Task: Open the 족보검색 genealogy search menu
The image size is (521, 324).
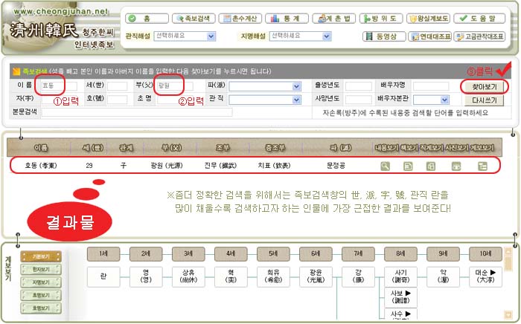Action: coord(193,19)
